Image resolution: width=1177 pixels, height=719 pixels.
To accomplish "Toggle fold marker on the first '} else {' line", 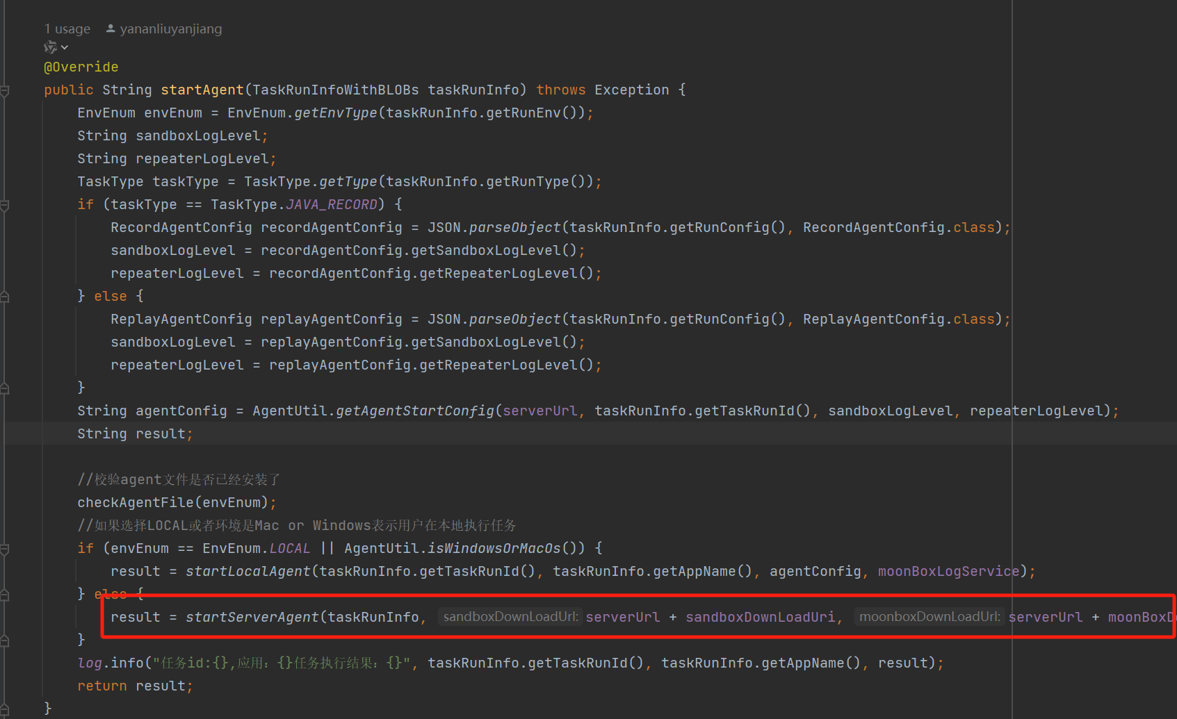I will (5, 297).
